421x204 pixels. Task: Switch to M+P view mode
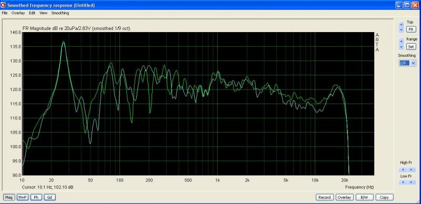point(23,197)
